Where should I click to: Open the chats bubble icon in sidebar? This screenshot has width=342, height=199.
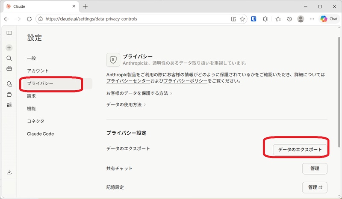point(9,84)
